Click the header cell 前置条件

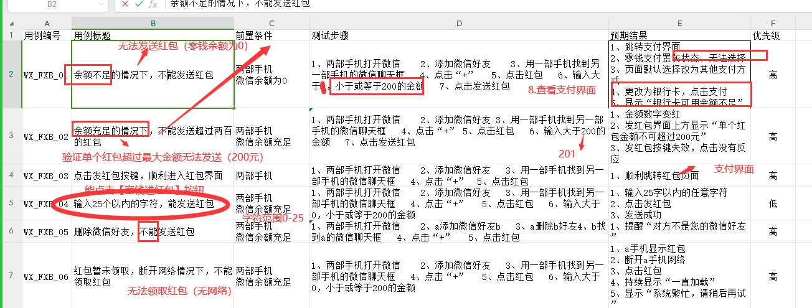point(272,35)
